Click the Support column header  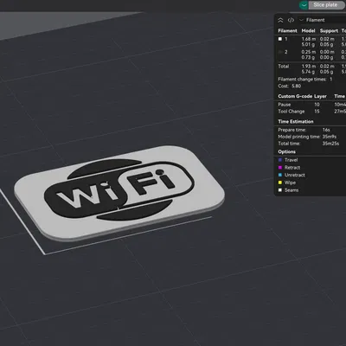click(329, 30)
